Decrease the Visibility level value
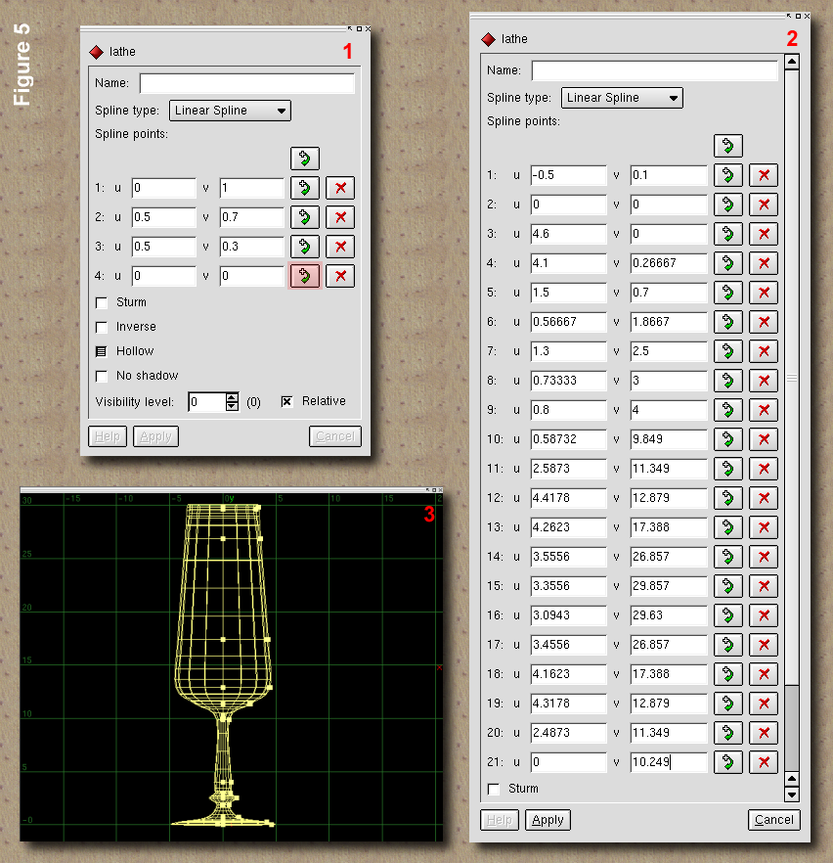This screenshot has height=863, width=833. 232,406
